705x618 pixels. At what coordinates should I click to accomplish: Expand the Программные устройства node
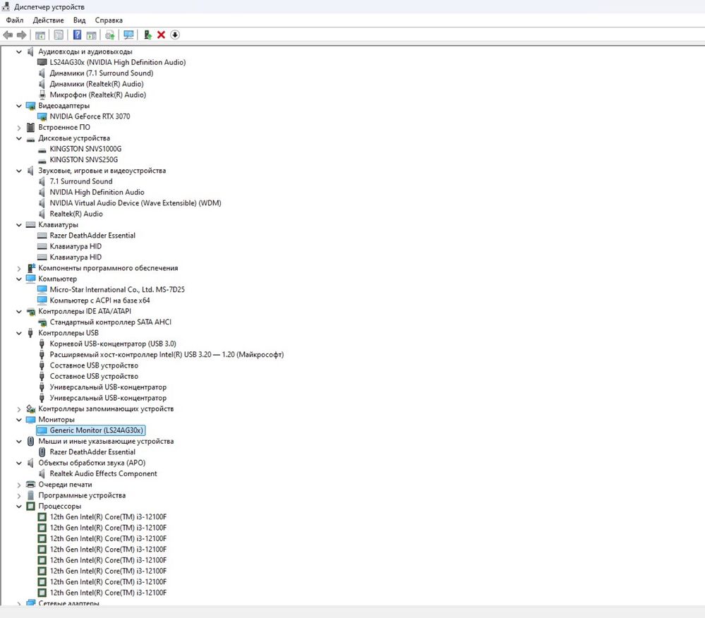click(x=19, y=496)
